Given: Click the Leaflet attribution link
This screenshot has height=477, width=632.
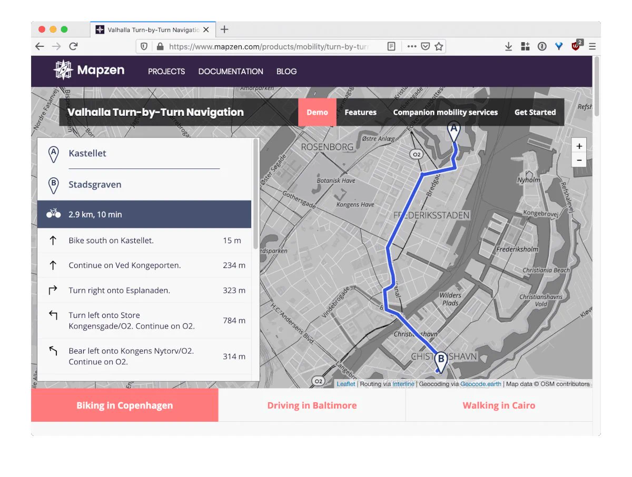Looking at the screenshot, I should tap(346, 384).
